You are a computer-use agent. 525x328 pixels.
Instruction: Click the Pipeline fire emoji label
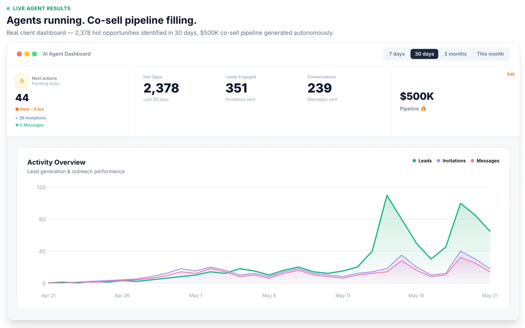[x=413, y=109]
